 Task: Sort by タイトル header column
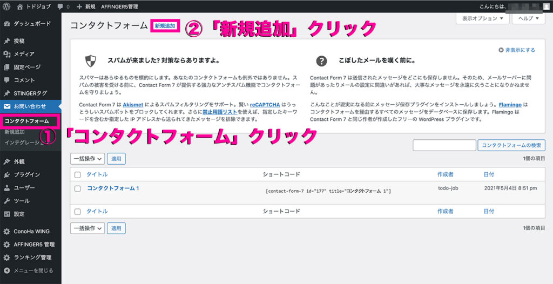(x=97, y=174)
